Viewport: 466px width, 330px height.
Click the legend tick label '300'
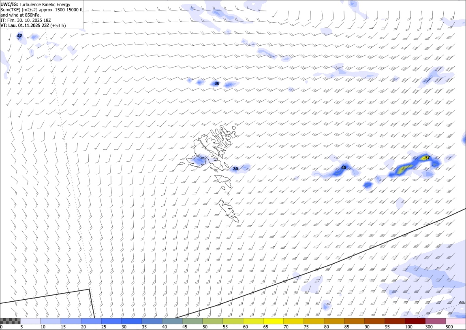click(x=429, y=327)
